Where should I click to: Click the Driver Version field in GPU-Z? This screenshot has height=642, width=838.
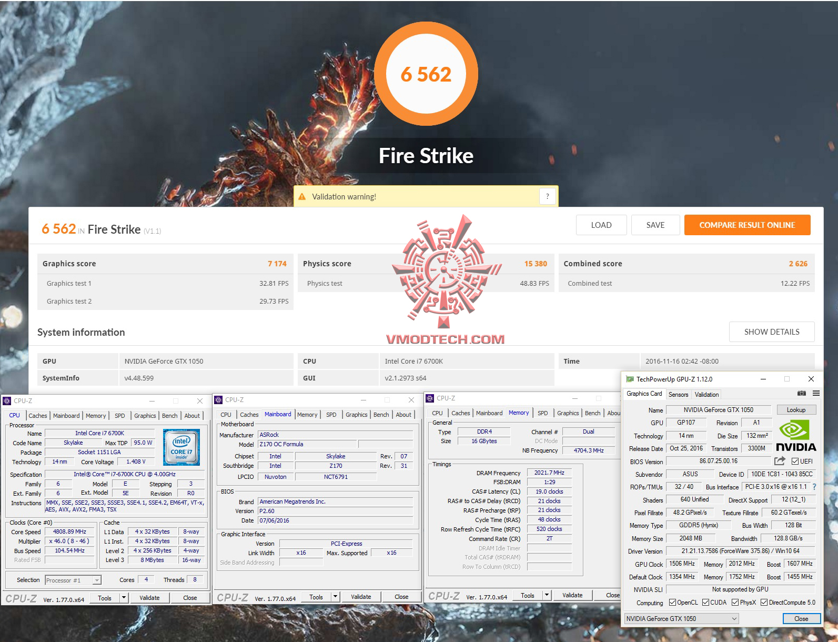tap(741, 551)
